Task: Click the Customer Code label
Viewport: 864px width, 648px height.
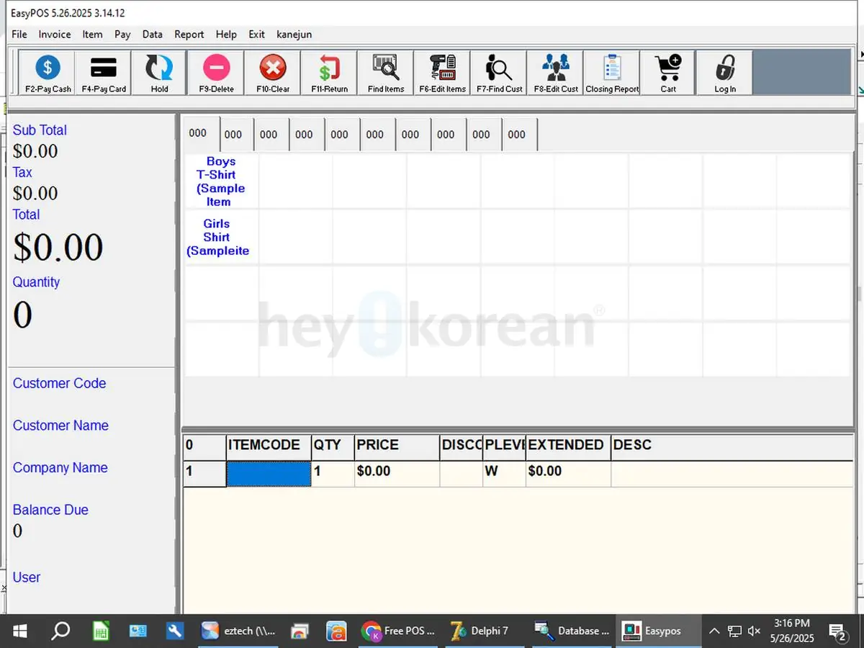Action: tap(60, 384)
